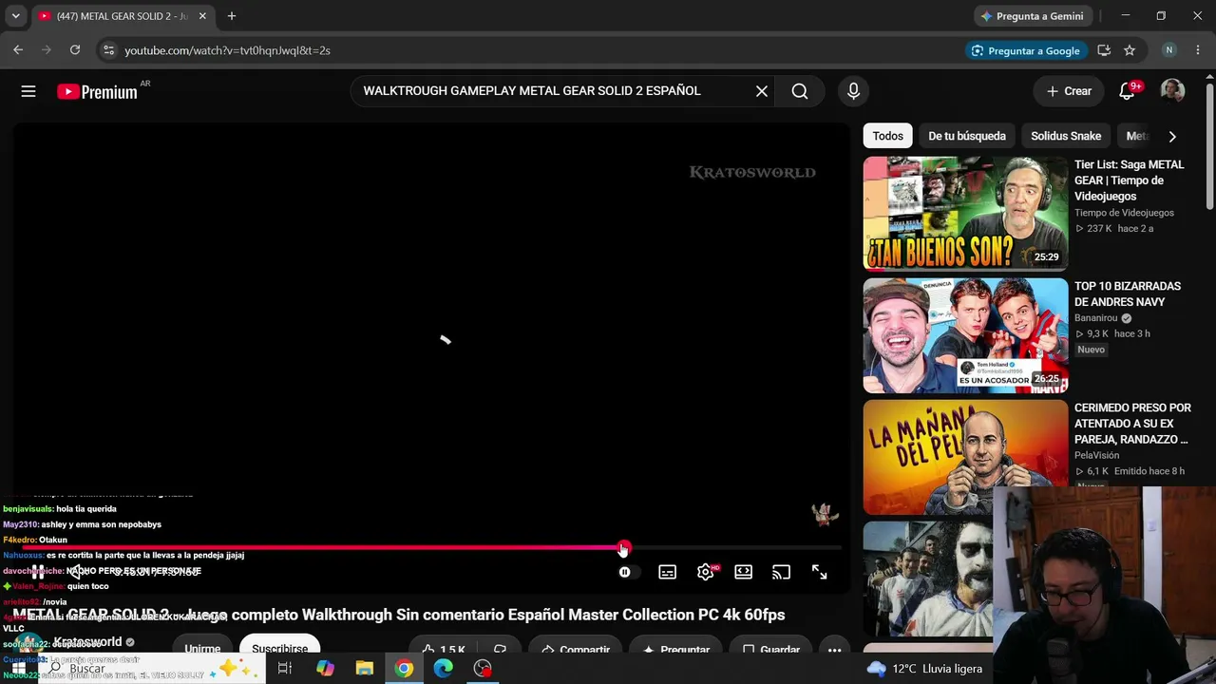Go to YouTube Premium home via logo
1216x684 pixels.
tap(97, 91)
